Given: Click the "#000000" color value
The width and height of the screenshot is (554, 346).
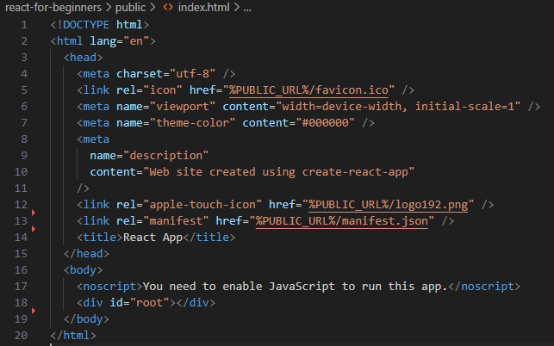Looking at the screenshot, I should (325, 123).
